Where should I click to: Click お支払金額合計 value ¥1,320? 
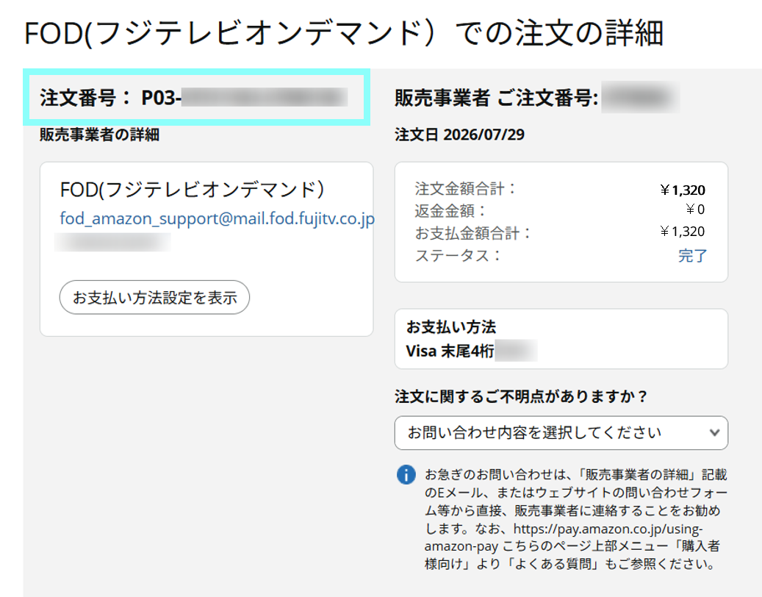click(x=683, y=232)
